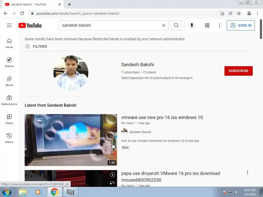The width and height of the screenshot is (263, 197).
Task: Click the volume speaker tray icon
Action: 237,192
